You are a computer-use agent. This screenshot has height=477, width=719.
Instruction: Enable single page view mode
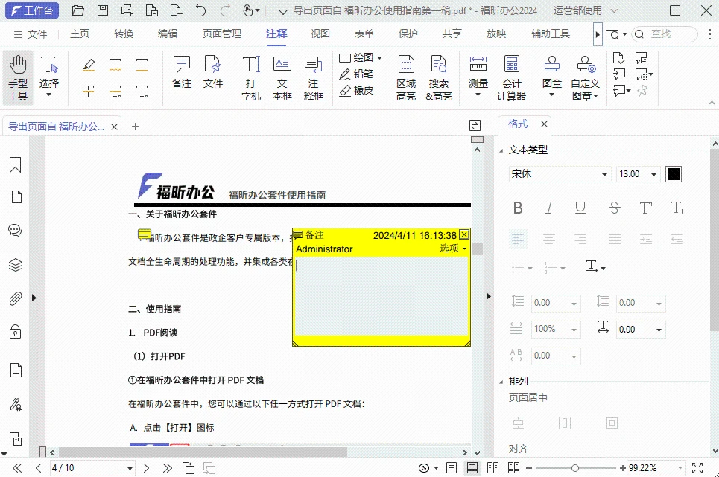pos(452,468)
